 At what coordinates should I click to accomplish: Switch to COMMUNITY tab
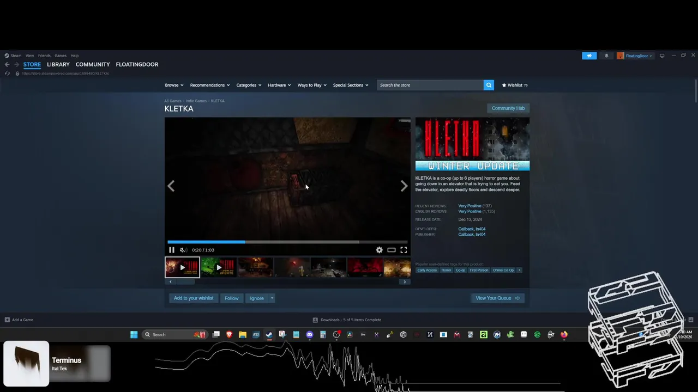[x=93, y=64]
